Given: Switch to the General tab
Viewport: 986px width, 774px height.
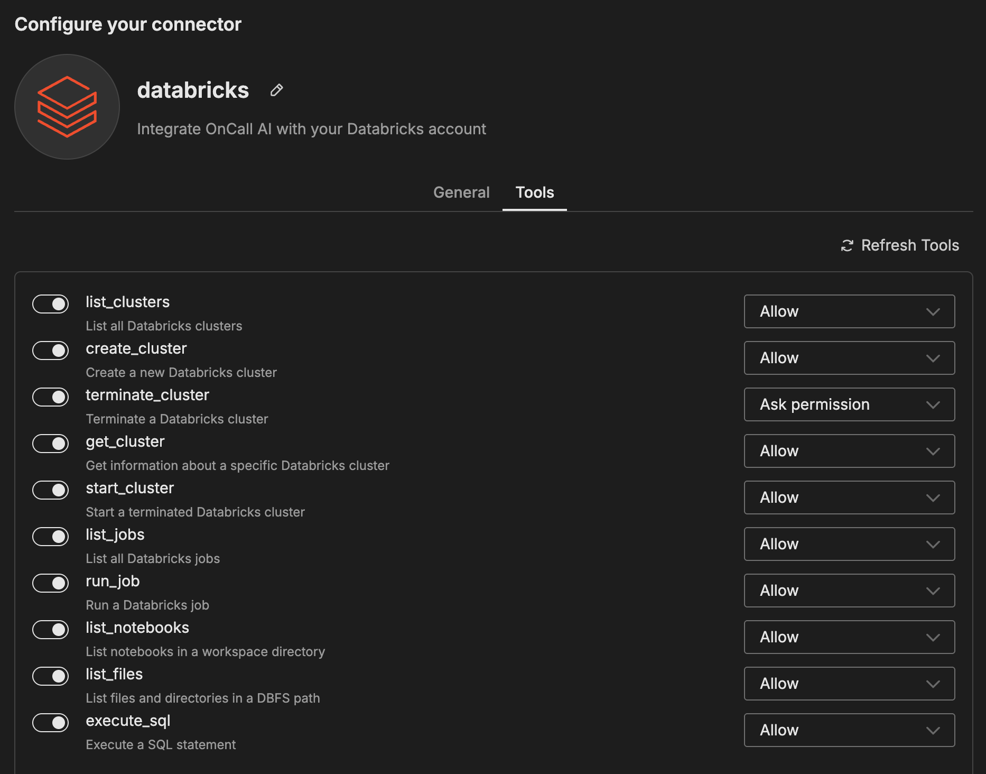Looking at the screenshot, I should tap(461, 192).
